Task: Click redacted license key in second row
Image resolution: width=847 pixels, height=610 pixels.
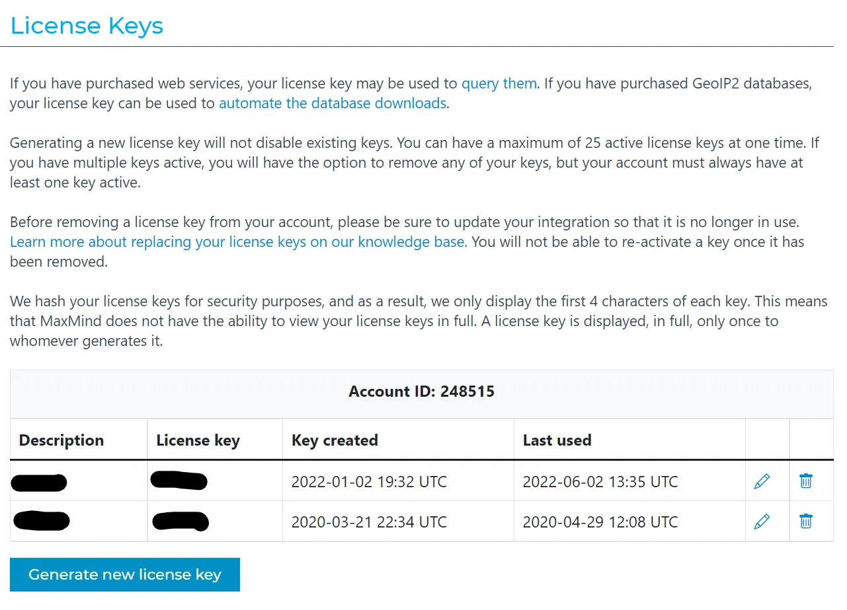Action: (x=181, y=522)
